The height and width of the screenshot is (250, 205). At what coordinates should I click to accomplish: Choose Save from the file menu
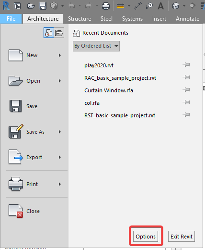tap(35, 106)
